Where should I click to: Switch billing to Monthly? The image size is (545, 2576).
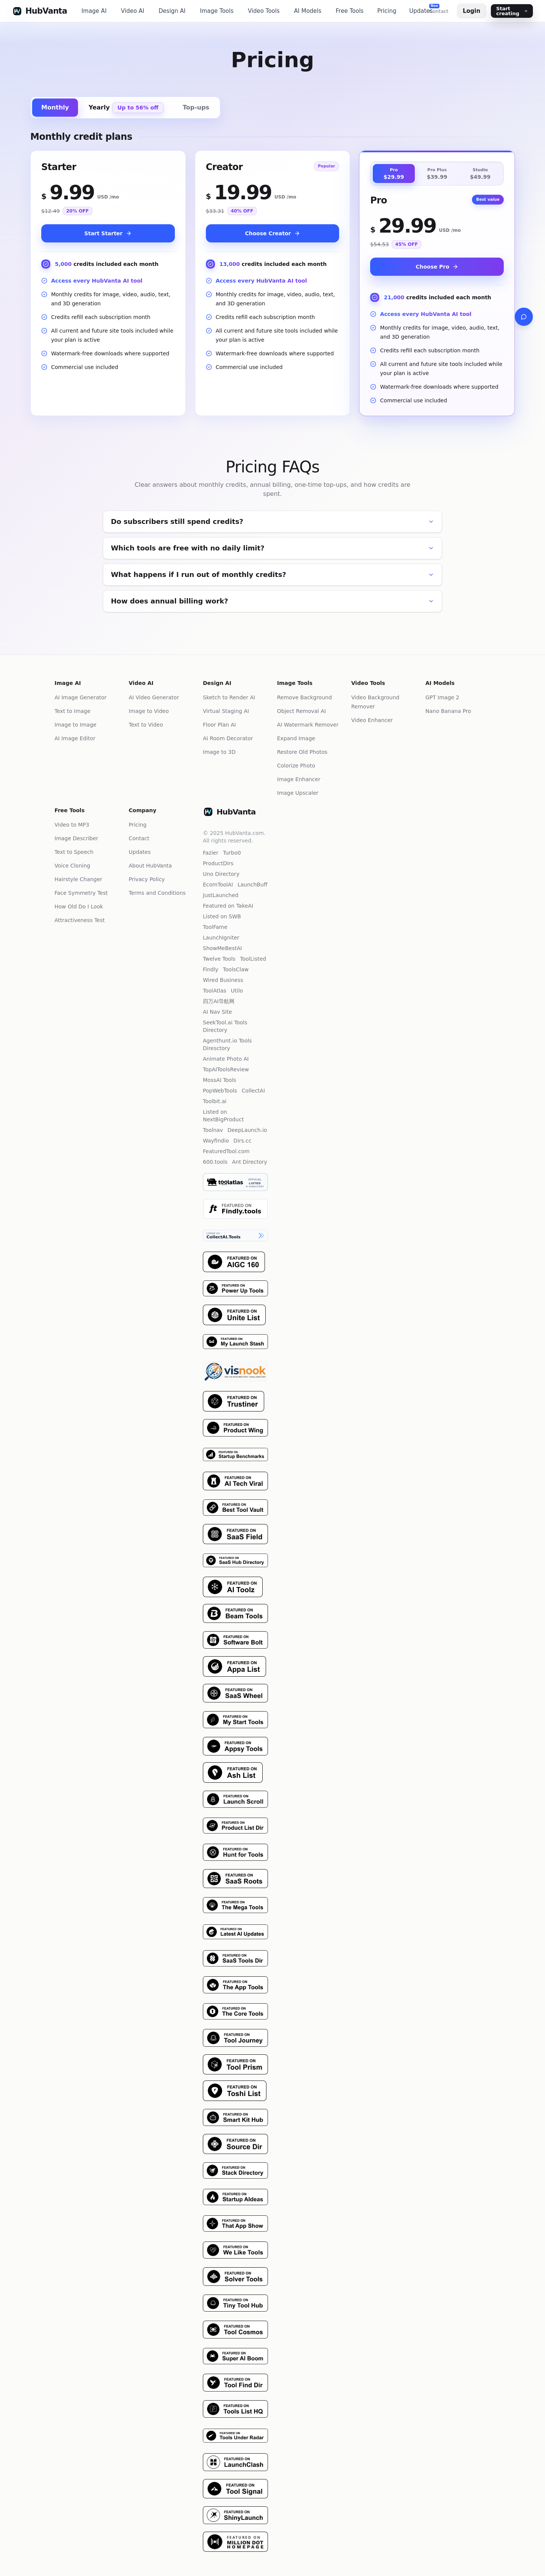tap(55, 107)
